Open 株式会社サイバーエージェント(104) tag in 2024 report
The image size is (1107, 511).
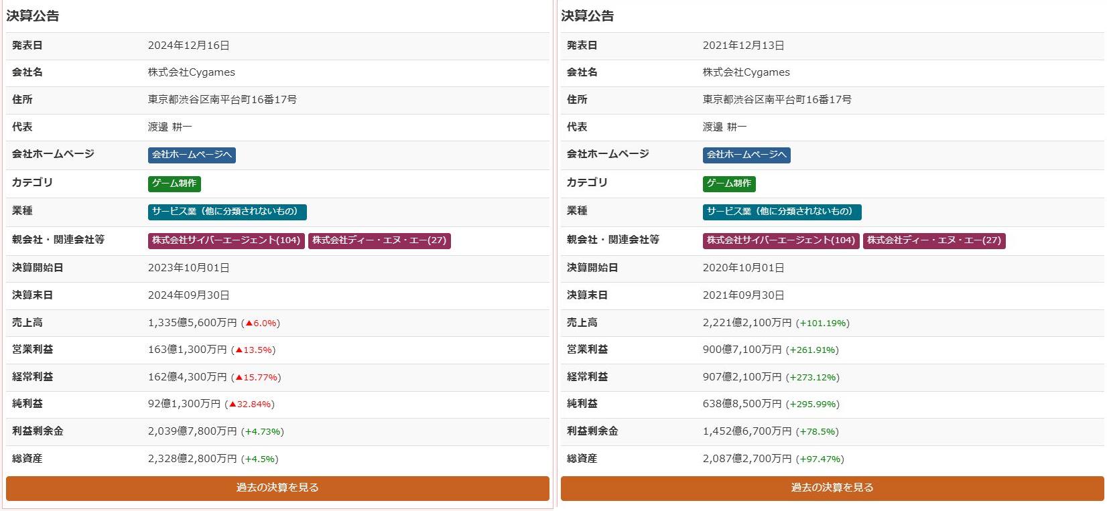pos(226,240)
